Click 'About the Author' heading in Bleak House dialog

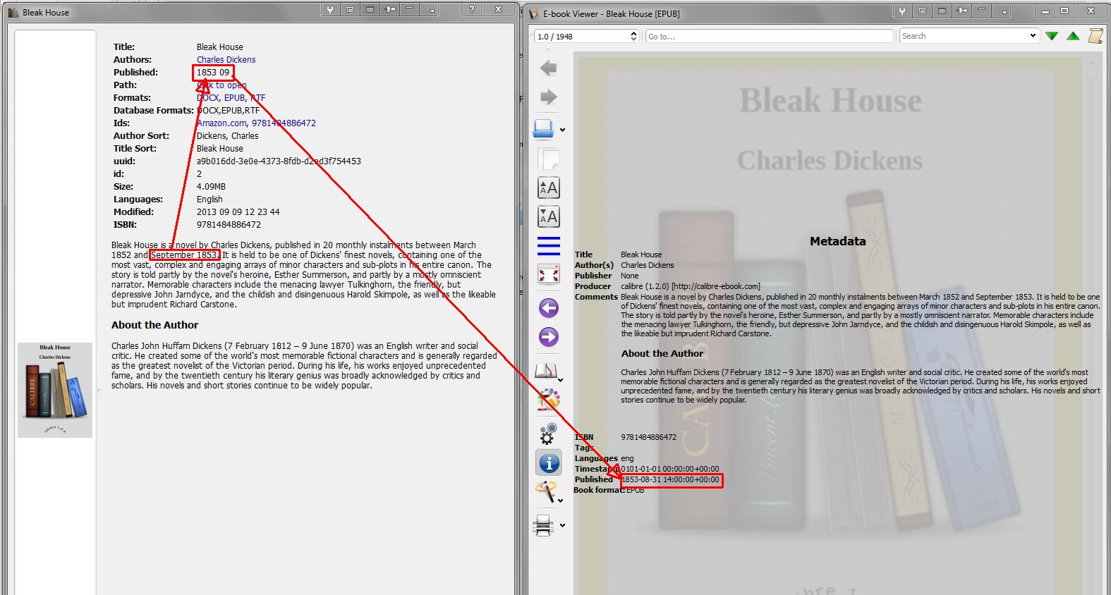[154, 325]
